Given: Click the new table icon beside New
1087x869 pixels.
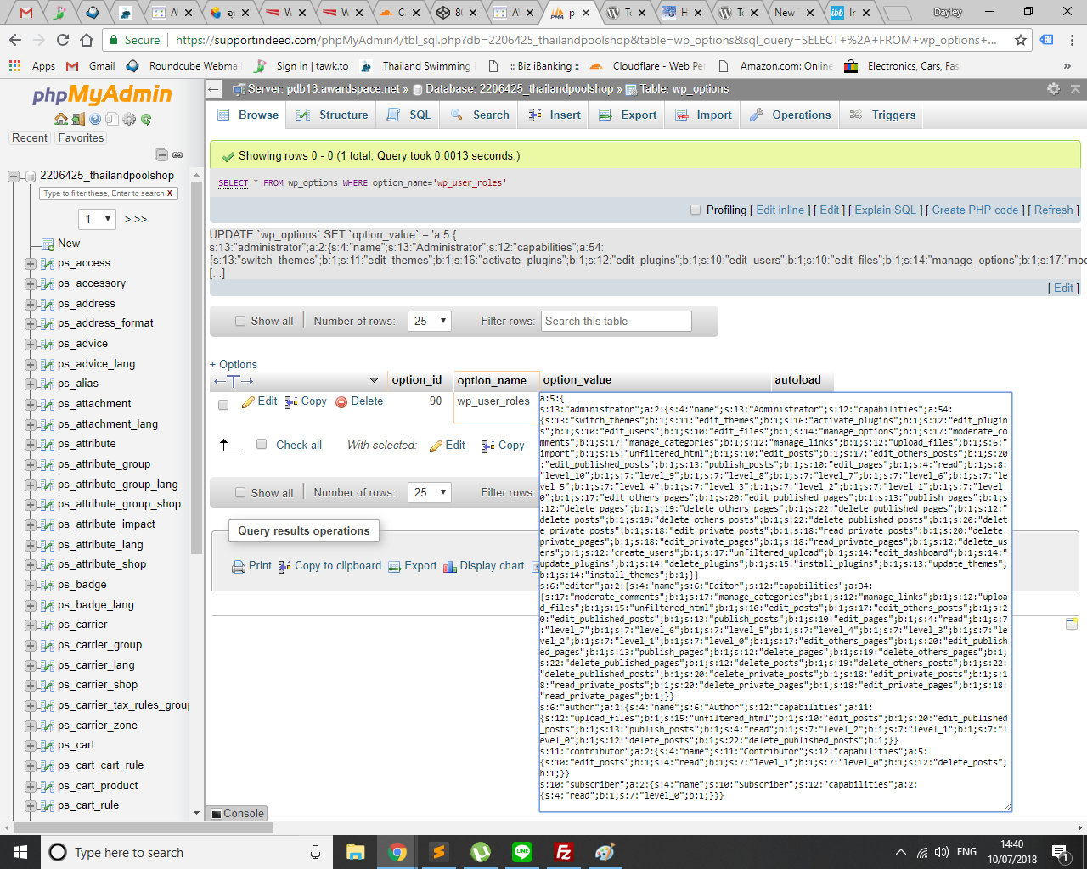Looking at the screenshot, I should 48,244.
